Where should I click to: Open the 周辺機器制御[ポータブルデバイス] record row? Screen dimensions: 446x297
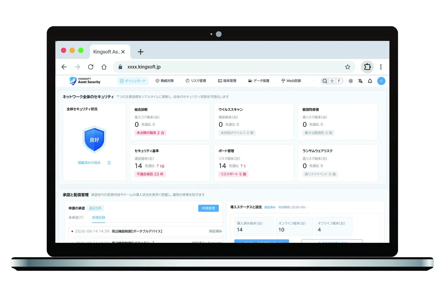pos(145,231)
